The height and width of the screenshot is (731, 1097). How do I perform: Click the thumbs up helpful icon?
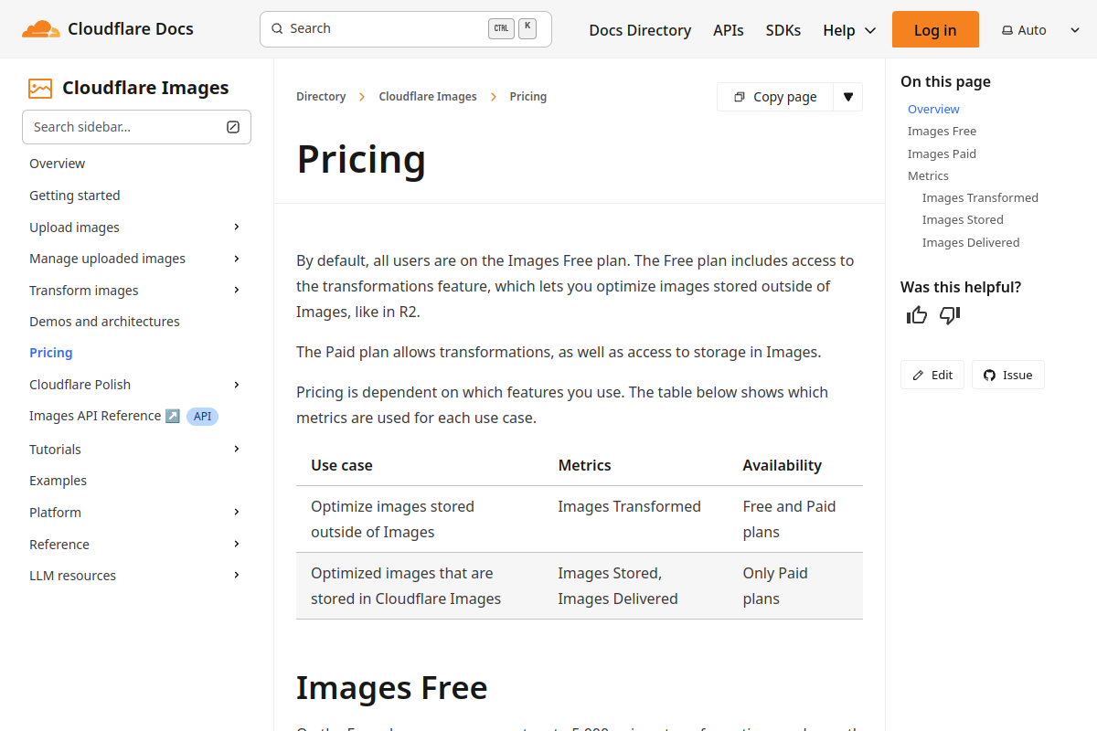(x=917, y=315)
